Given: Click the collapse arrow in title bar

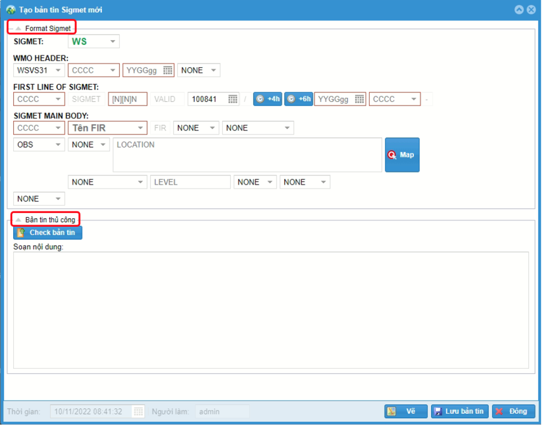Looking at the screenshot, I should 519,10.
